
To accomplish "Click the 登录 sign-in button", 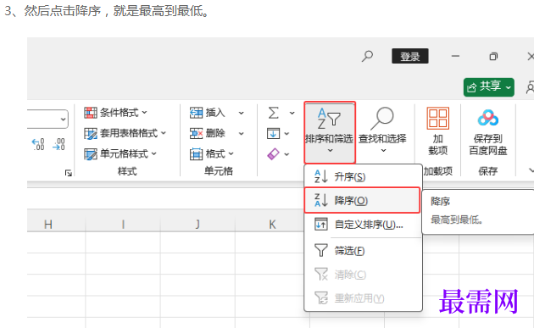I will [410, 56].
